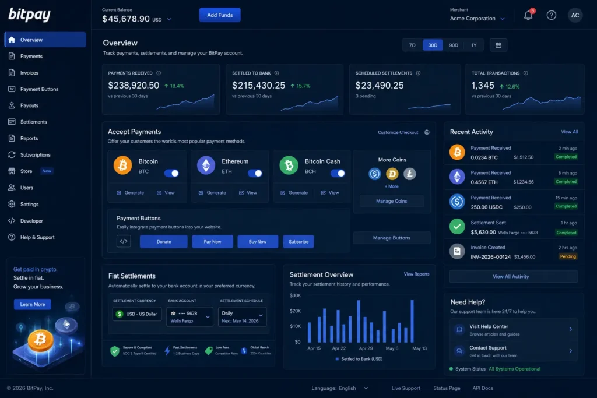Disable the Bitcoin payment toggle
Screen dimensions: 597x398
pyautogui.click(x=172, y=174)
